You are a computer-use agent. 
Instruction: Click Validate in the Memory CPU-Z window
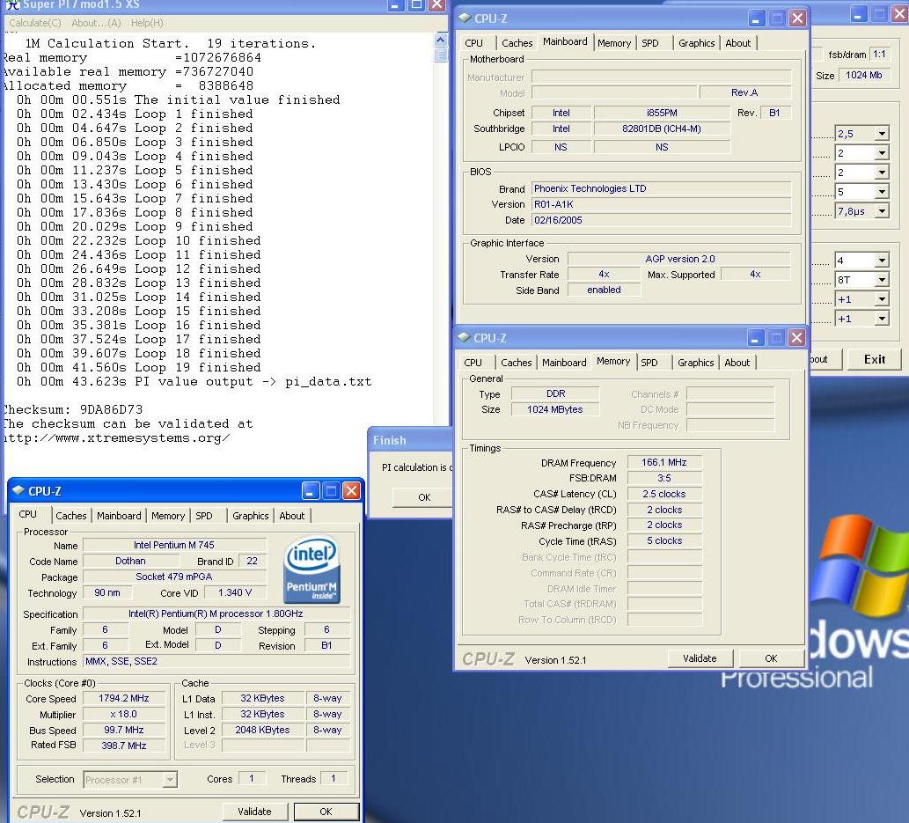[x=700, y=658]
